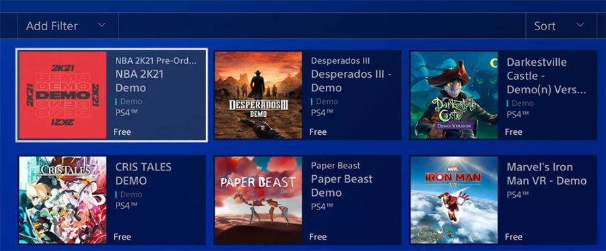
Task: Open the Cris Tales cover artwork
Action: [63, 200]
